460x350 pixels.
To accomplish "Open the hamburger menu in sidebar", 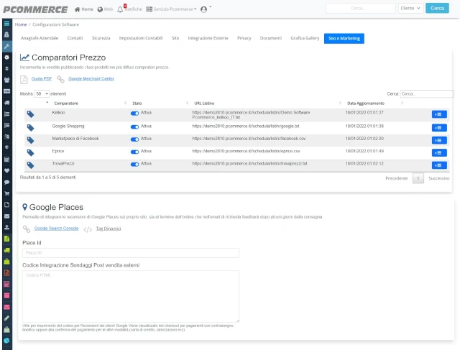I will coord(6,24).
